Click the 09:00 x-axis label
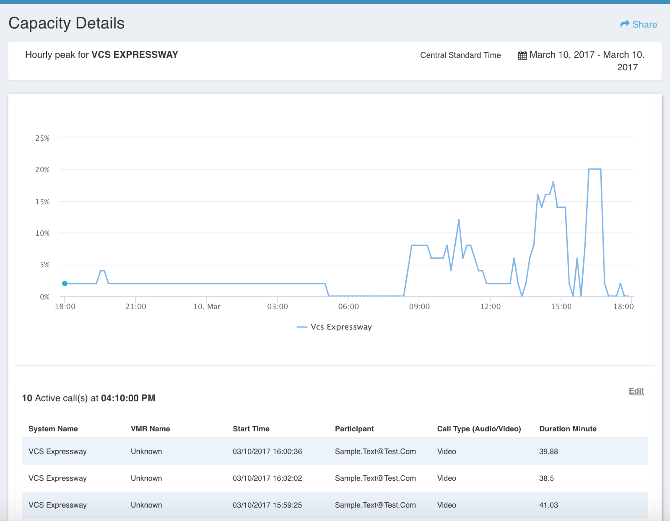Viewport: 670px width, 521px height. (419, 307)
